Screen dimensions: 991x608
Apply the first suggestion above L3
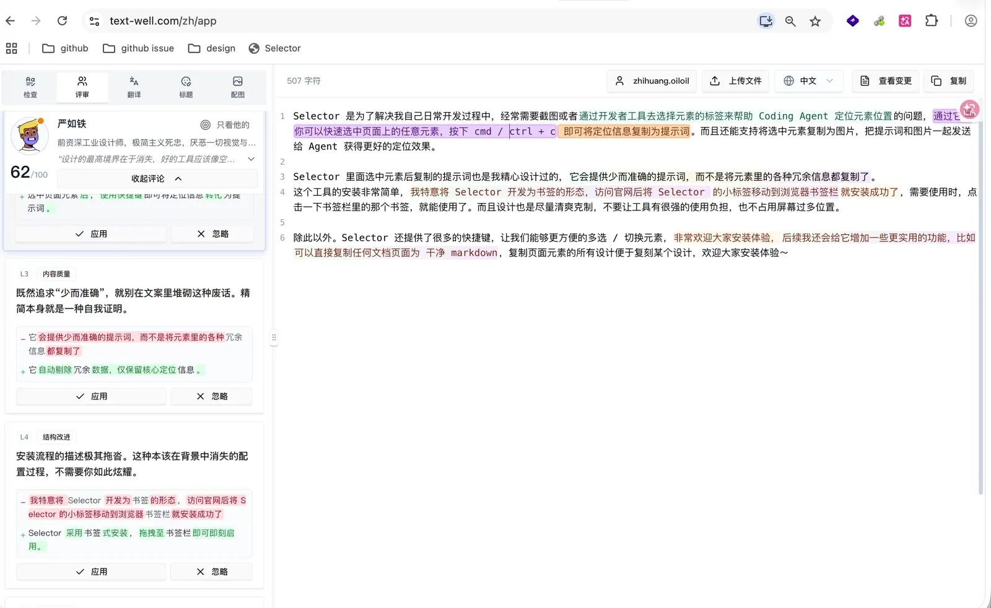coord(91,234)
